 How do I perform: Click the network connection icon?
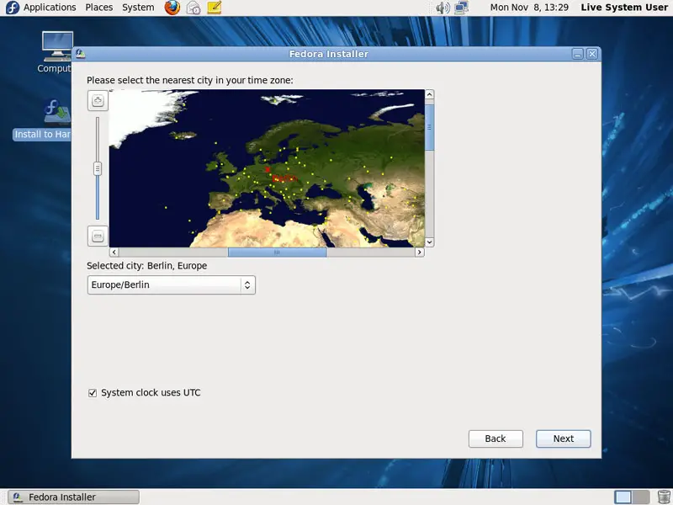click(x=461, y=8)
